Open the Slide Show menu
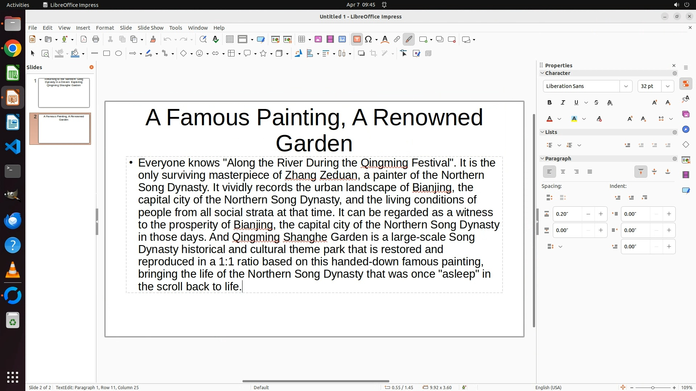The width and height of the screenshot is (696, 391). tap(150, 28)
